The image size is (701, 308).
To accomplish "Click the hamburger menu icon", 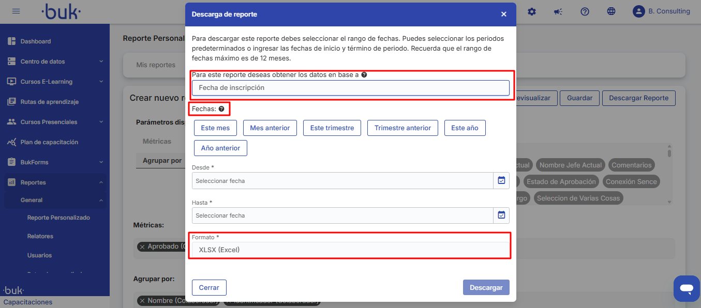I will tap(16, 11).
